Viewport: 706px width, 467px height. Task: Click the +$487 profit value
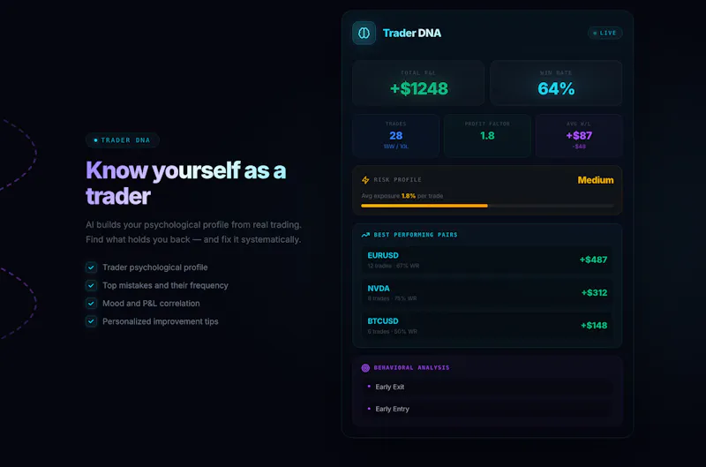[x=593, y=260]
